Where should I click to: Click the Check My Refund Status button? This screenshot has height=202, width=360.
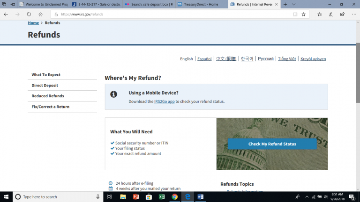pyautogui.click(x=272, y=144)
